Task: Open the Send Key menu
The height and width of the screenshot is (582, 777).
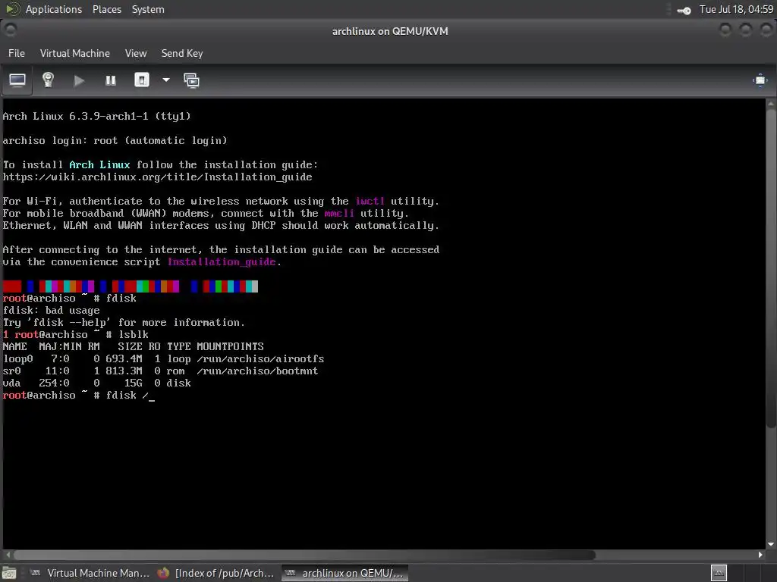Action: [x=182, y=54]
